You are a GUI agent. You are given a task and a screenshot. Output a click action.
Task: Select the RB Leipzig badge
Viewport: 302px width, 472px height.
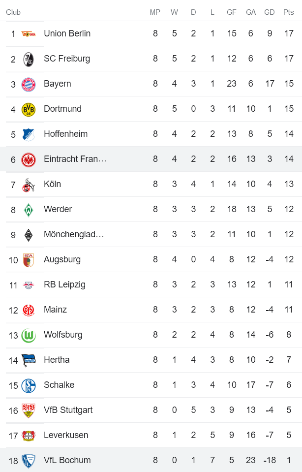28,284
